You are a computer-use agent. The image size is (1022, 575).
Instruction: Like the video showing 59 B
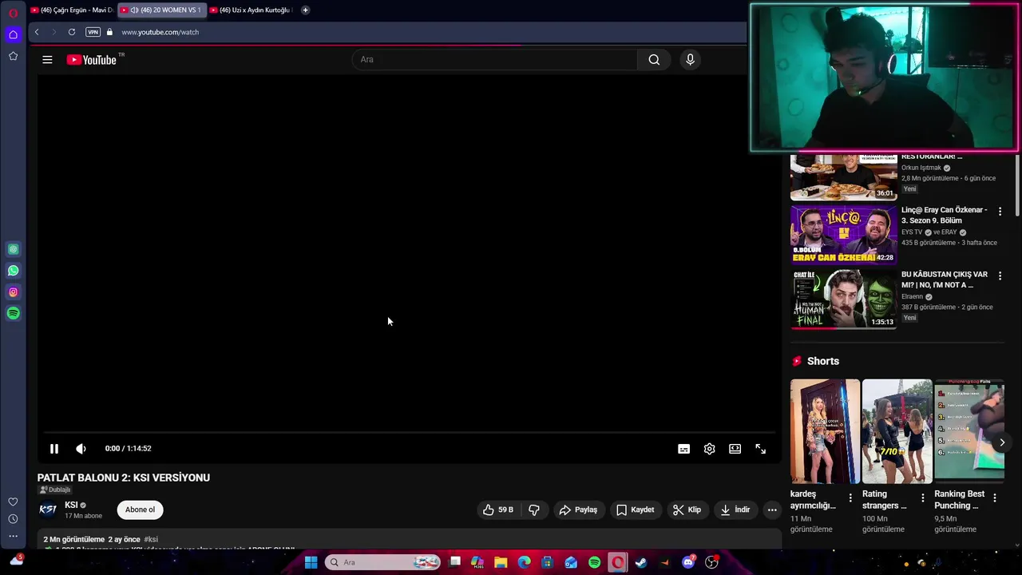497,510
